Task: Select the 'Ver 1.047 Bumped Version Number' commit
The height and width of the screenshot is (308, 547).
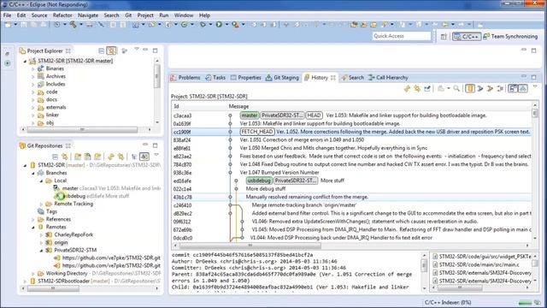Action: pyautogui.click(x=351, y=173)
